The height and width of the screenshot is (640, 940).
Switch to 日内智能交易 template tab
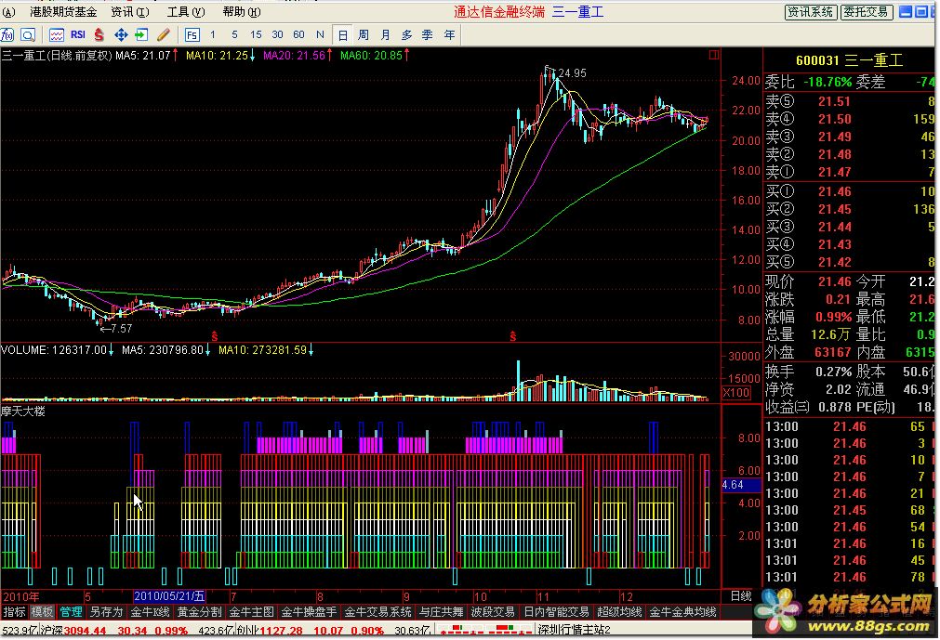[x=556, y=612]
